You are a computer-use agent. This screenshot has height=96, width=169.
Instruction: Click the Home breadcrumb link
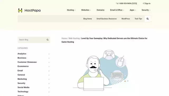point(64,38)
